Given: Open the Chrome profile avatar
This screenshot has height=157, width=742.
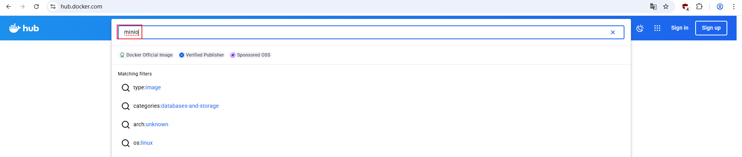Looking at the screenshot, I should [720, 7].
